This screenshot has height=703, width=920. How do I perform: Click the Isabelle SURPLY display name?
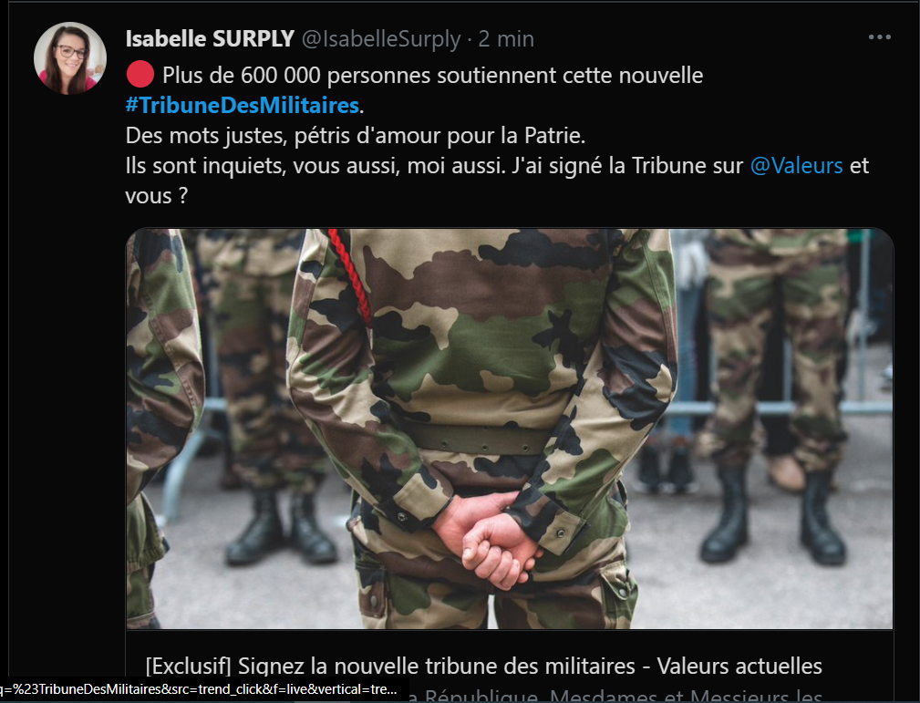[210, 38]
